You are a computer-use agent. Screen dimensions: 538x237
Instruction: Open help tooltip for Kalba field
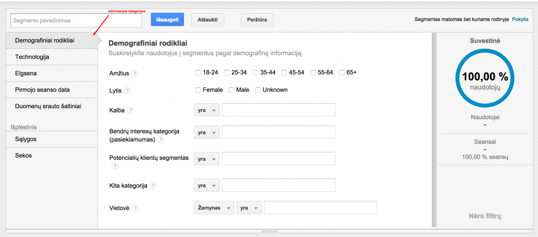click(131, 110)
